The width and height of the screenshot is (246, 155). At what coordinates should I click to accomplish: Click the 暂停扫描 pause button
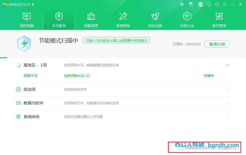(x=217, y=44)
